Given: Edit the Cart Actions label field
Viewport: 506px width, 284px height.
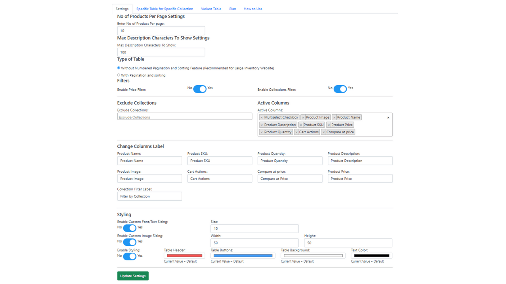Looking at the screenshot, I should [x=220, y=179].
